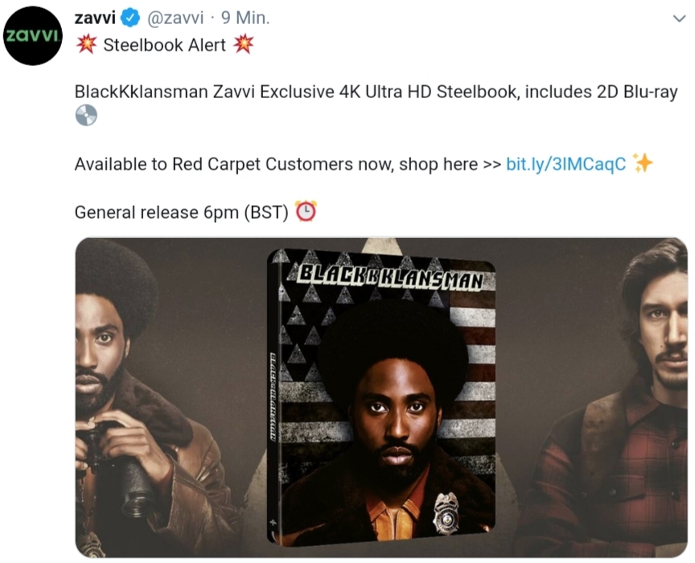Screen dimensions: 695x563
Task: Click the disc emoji below tweet text
Action: [x=86, y=115]
